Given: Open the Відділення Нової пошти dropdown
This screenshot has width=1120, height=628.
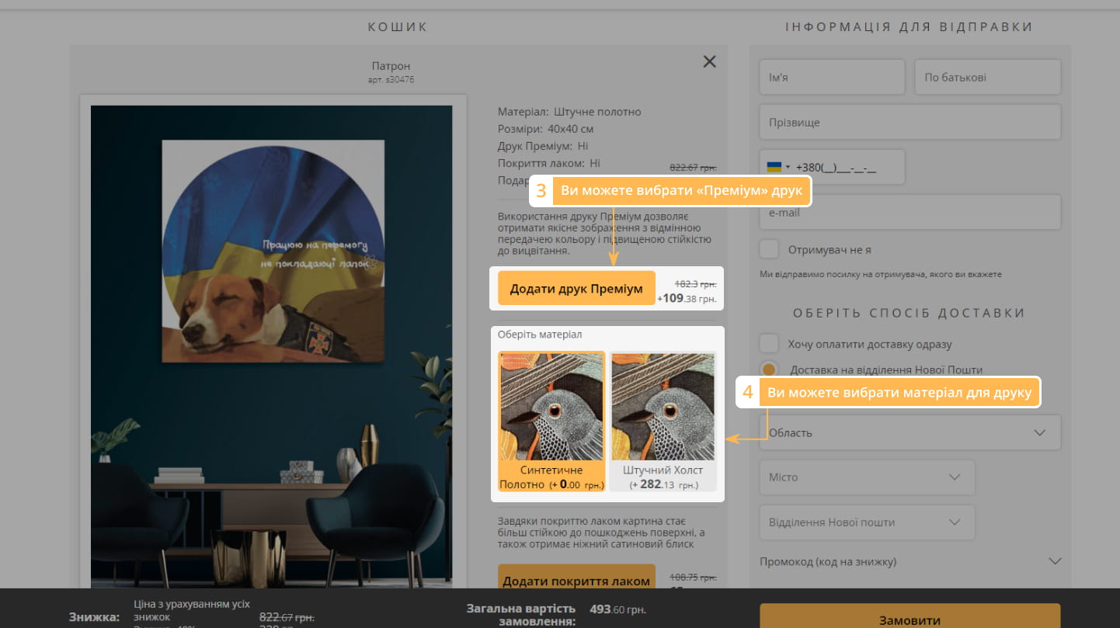Looking at the screenshot, I should click(x=867, y=522).
